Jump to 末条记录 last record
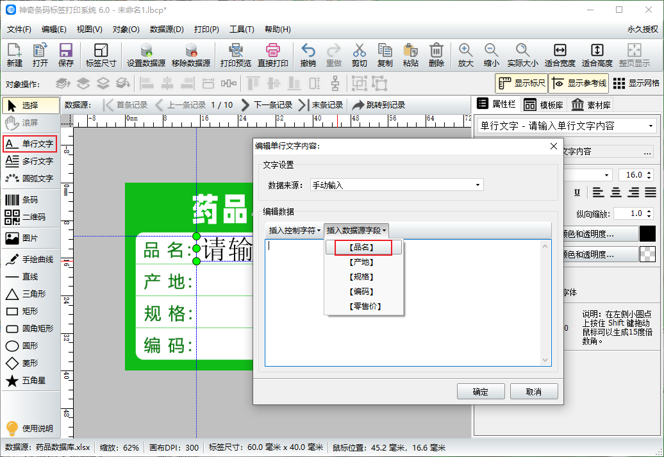The image size is (664, 457). tap(320, 105)
